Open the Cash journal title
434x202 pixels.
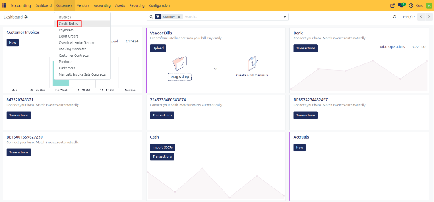[x=154, y=137]
